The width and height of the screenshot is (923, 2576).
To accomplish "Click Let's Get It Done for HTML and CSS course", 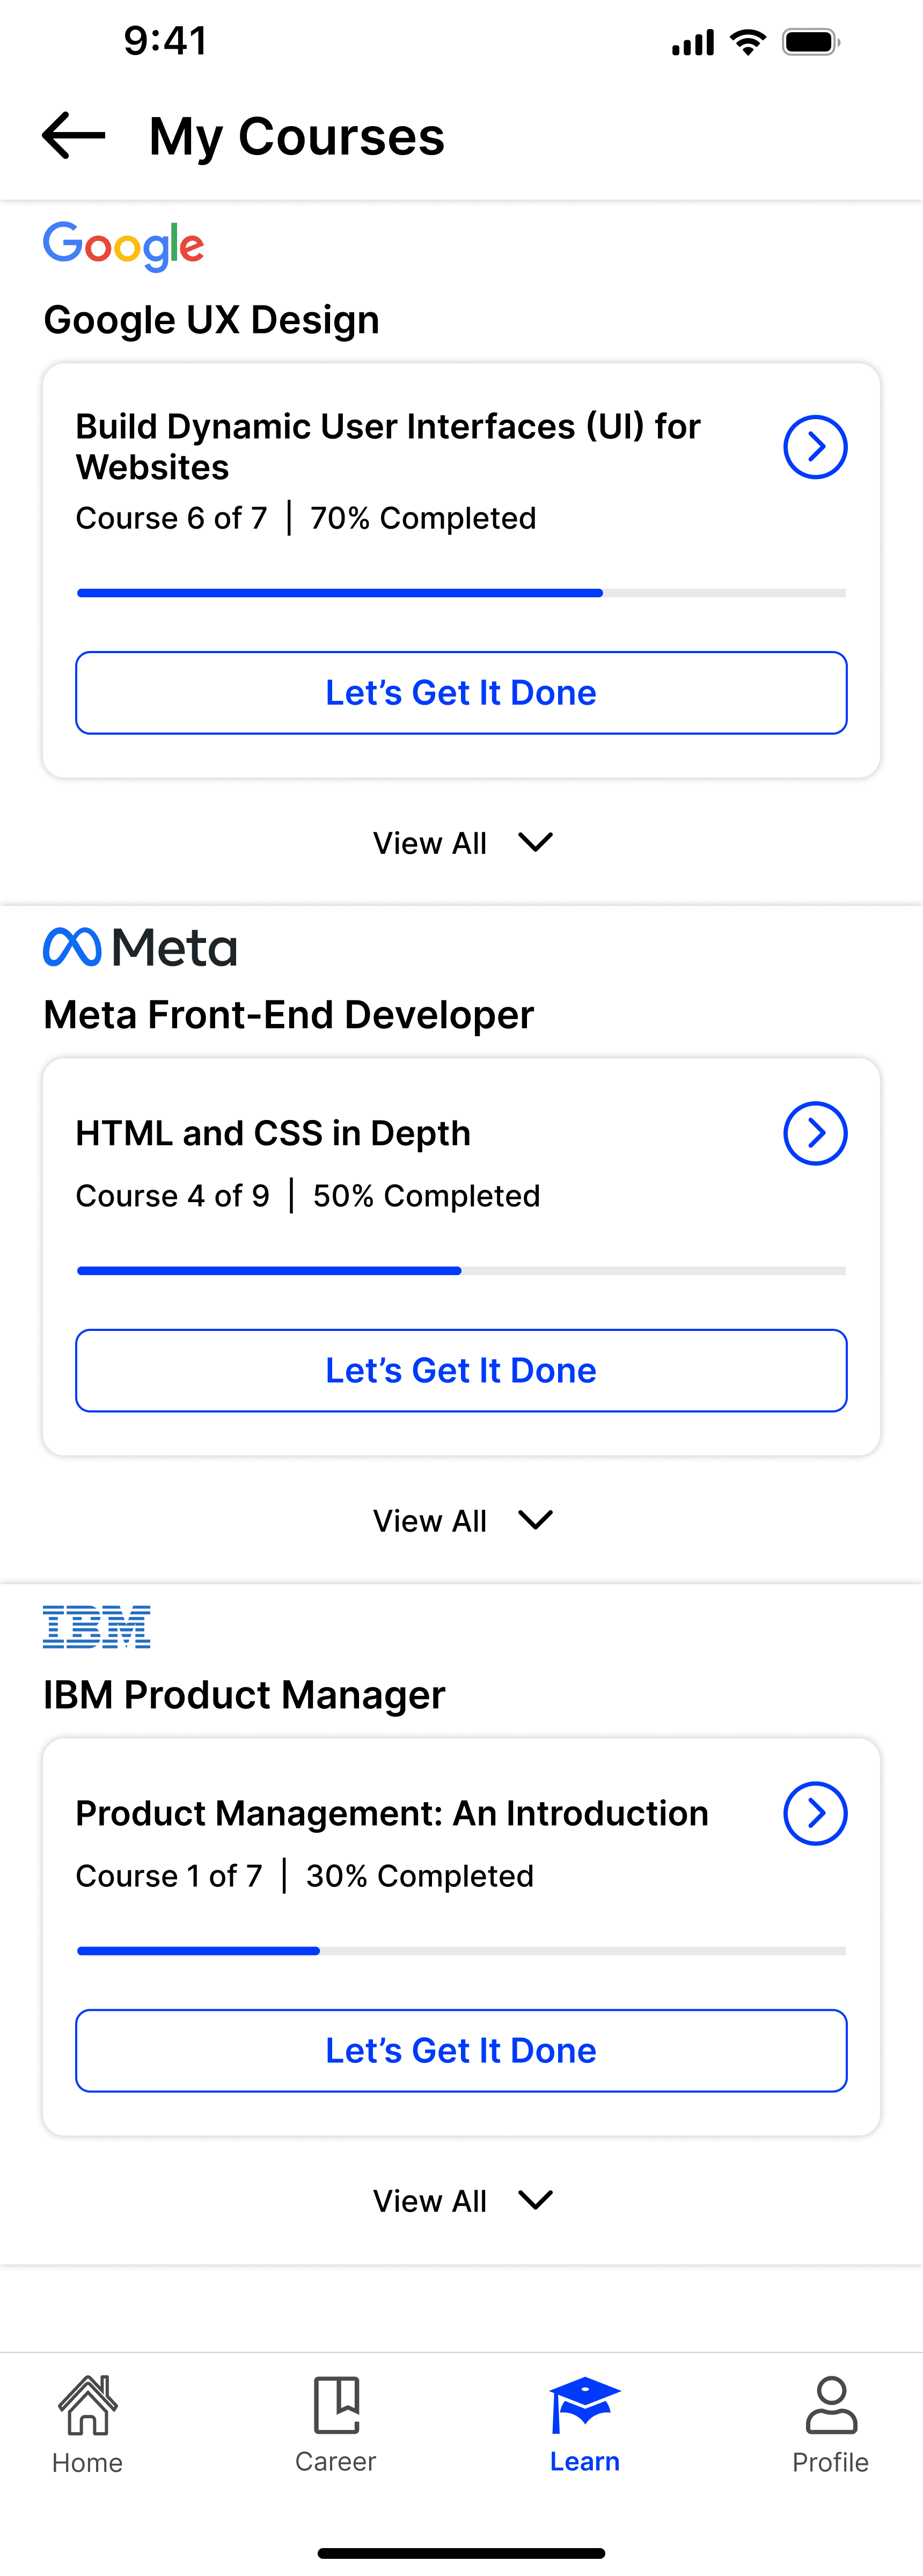I will pyautogui.click(x=461, y=1371).
